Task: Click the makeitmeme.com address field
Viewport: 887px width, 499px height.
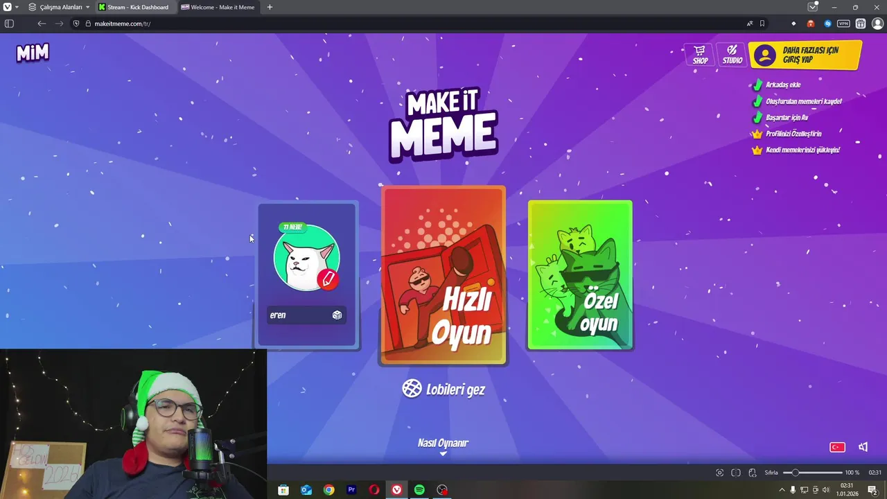Action: pos(416,24)
